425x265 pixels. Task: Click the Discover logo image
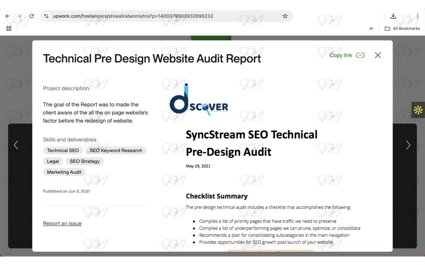(x=199, y=100)
